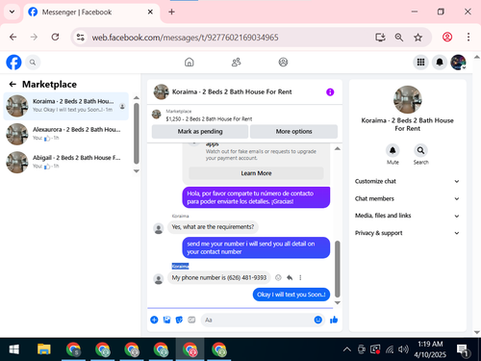Expand the Privacy & support section
The width and height of the screenshot is (481, 361).
click(407, 233)
